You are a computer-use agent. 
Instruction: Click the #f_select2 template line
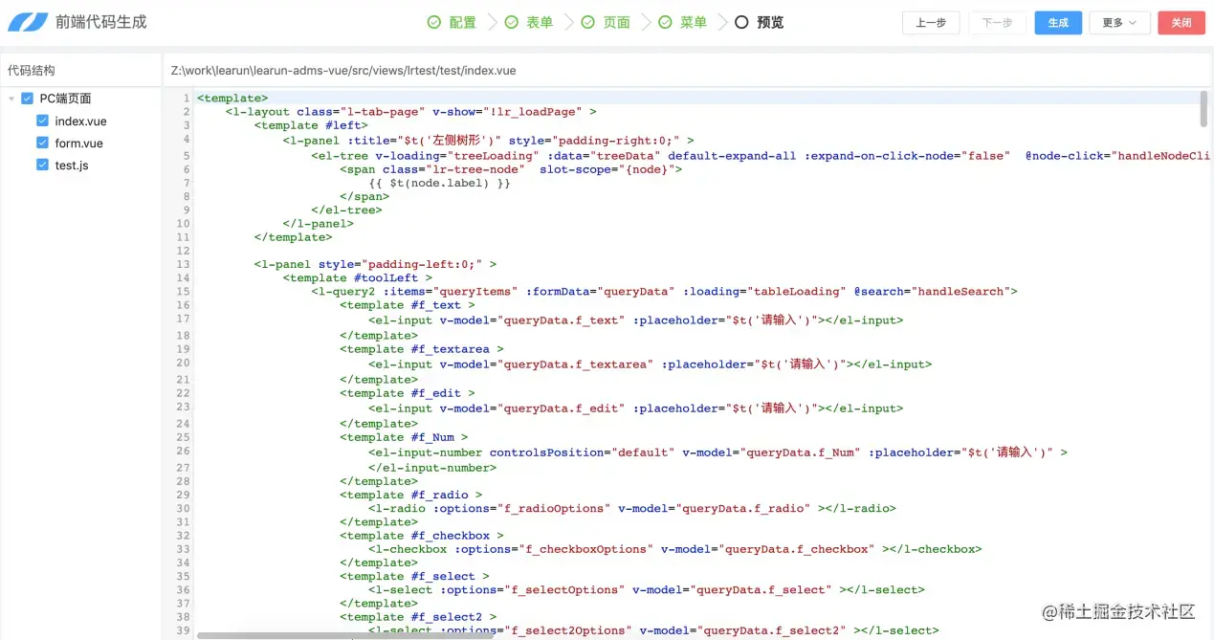coord(418,617)
